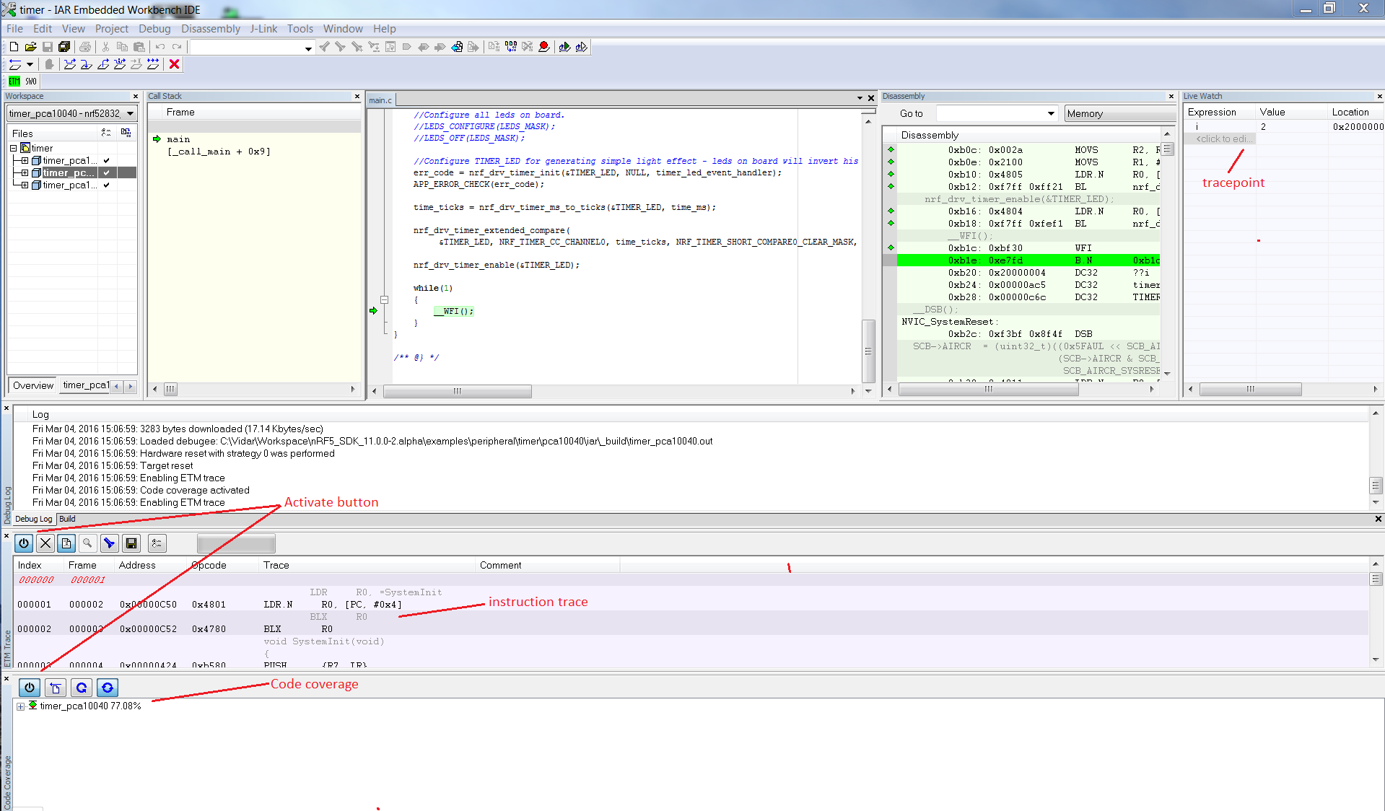Toggle the SWO indicator button

click(31, 82)
